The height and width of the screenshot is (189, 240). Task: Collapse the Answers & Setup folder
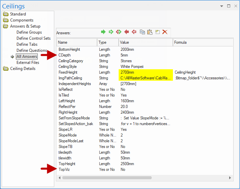click(x=25, y=26)
